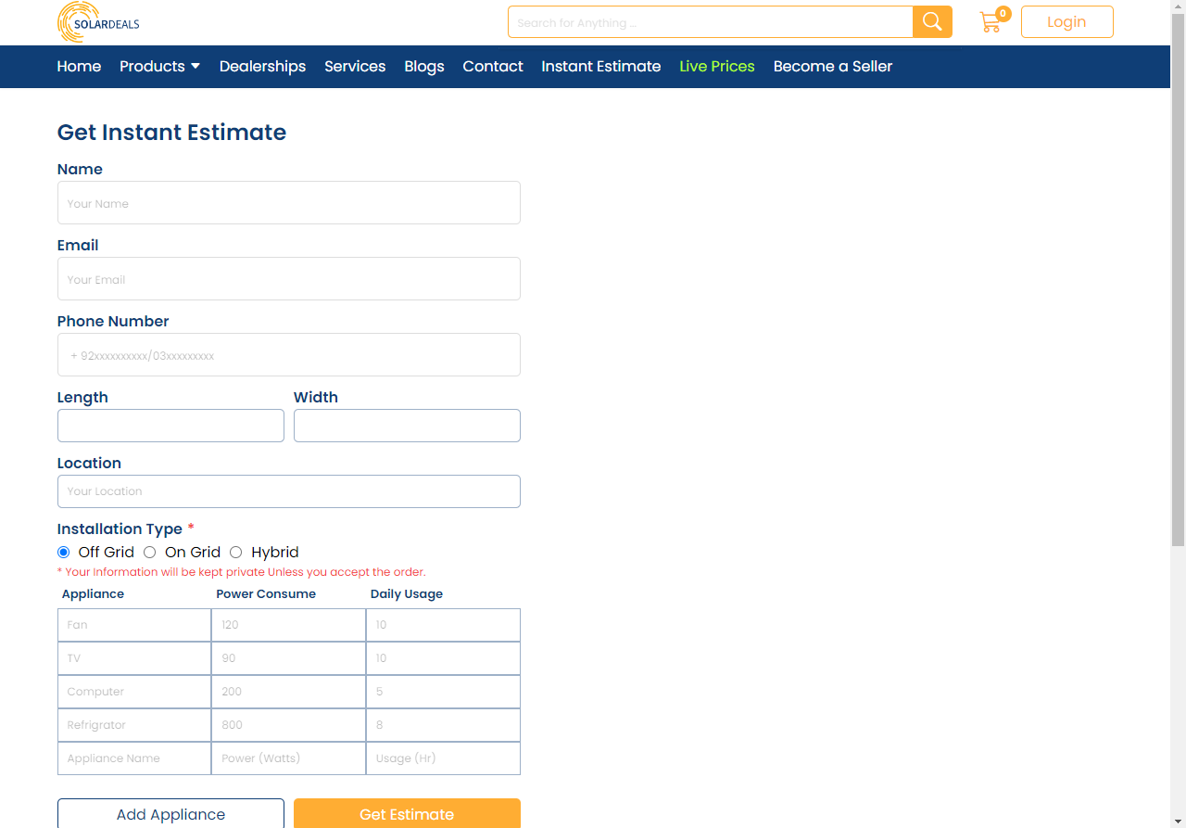Image resolution: width=1186 pixels, height=828 pixels.
Task: Click the SolarDeals logo
Action: click(x=98, y=22)
